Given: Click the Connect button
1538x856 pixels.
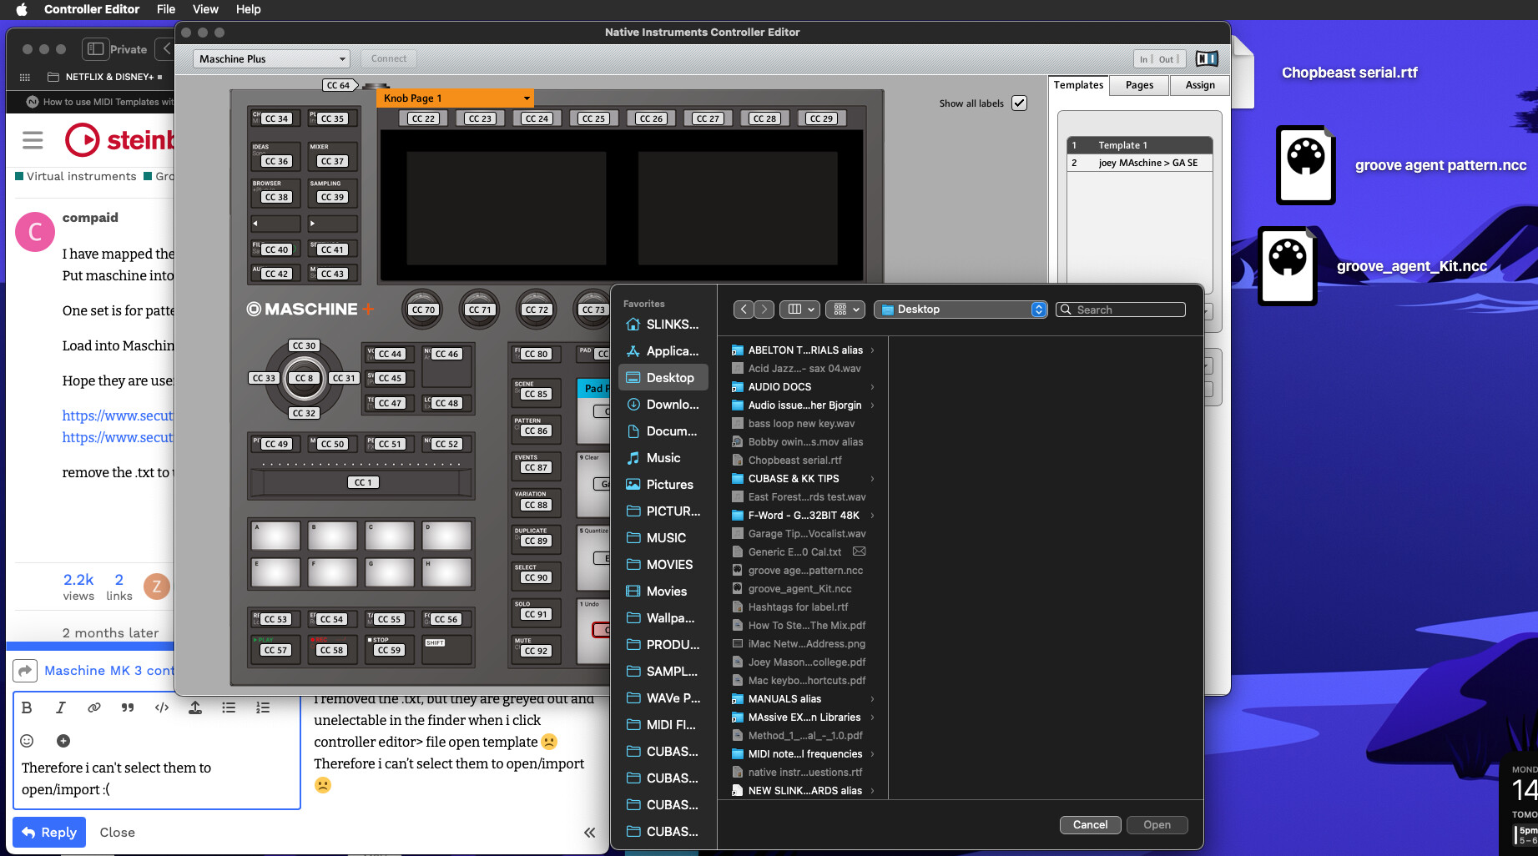Looking at the screenshot, I should 389,59.
